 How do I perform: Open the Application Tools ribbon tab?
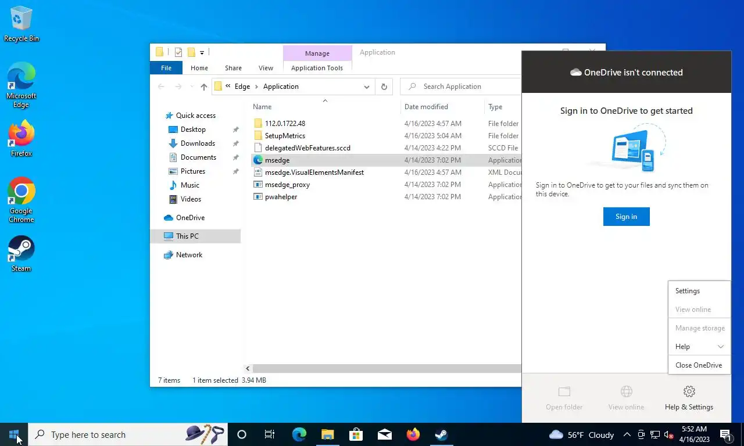[317, 68]
